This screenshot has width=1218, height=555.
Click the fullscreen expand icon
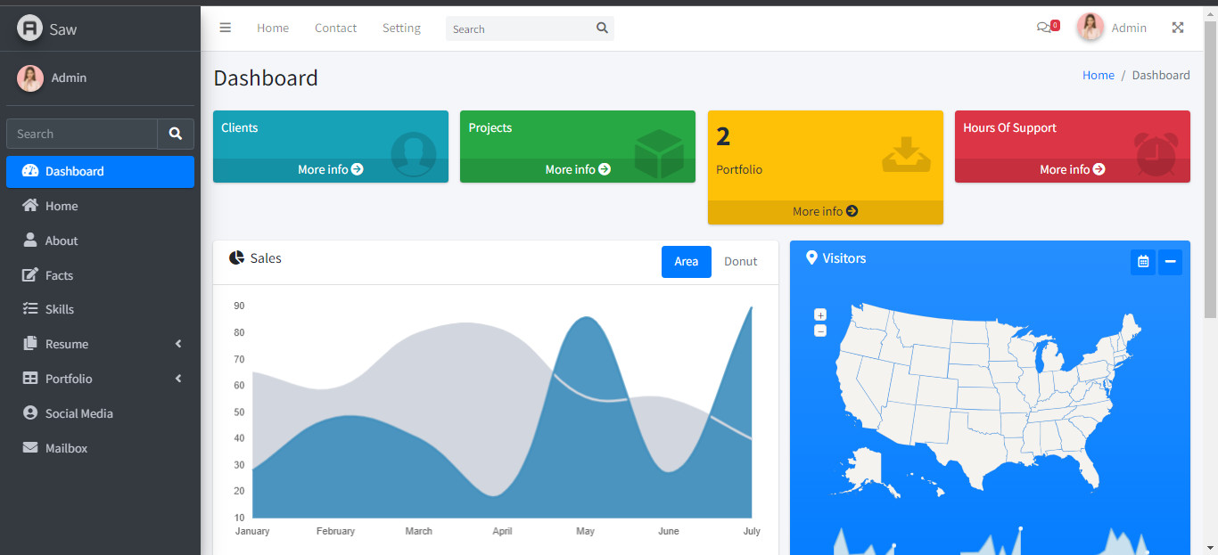point(1178,28)
